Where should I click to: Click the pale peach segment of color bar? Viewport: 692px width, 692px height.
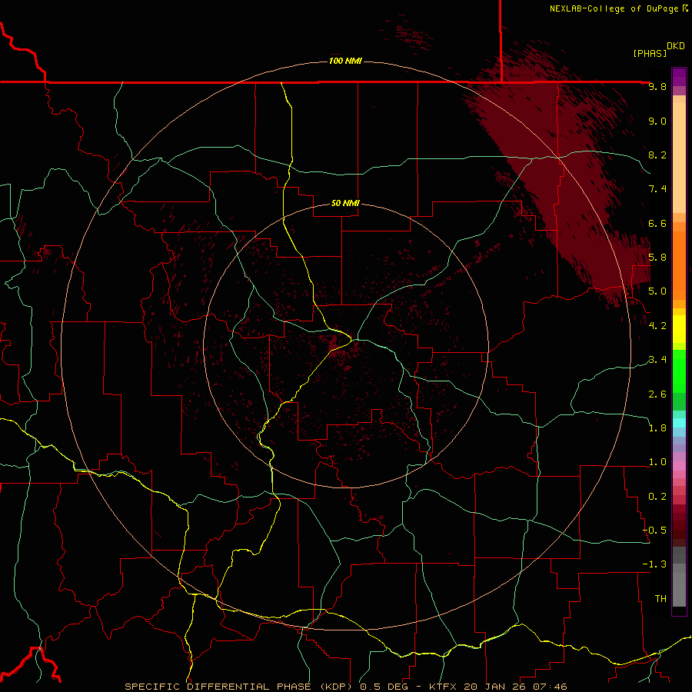[679, 159]
